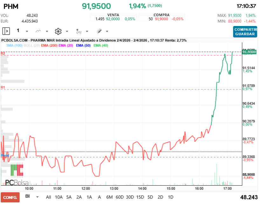The image size is (262, 204).
Task: Click the GUARDAR save button
Action: pyautogui.click(x=245, y=34)
